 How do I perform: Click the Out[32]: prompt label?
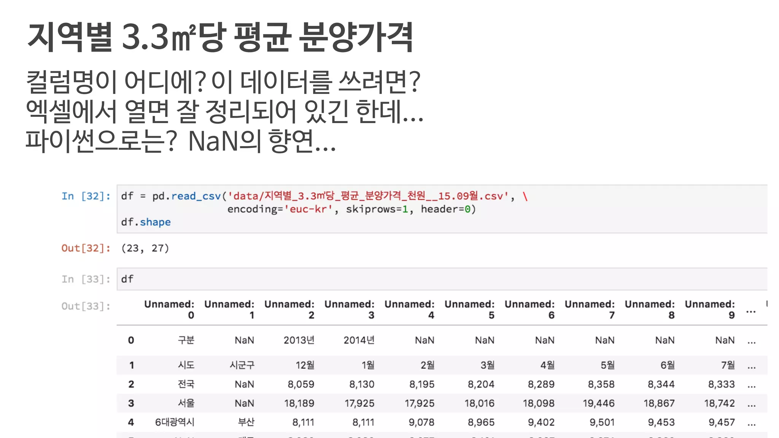(x=86, y=248)
